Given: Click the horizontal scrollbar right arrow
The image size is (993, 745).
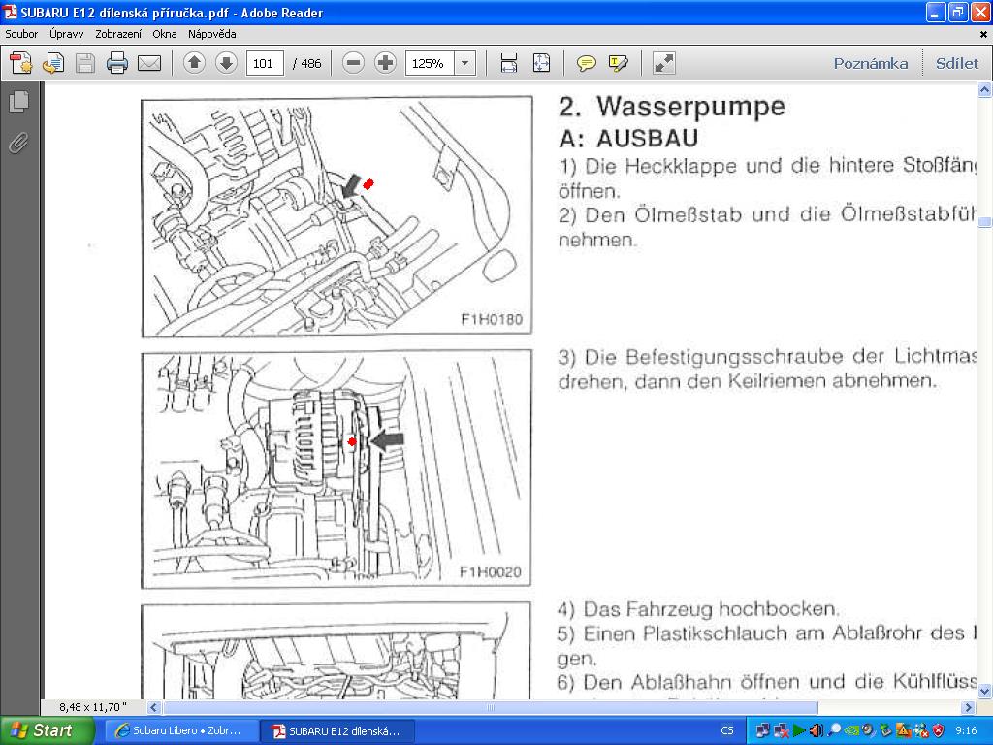Looking at the screenshot, I should tap(968, 707).
